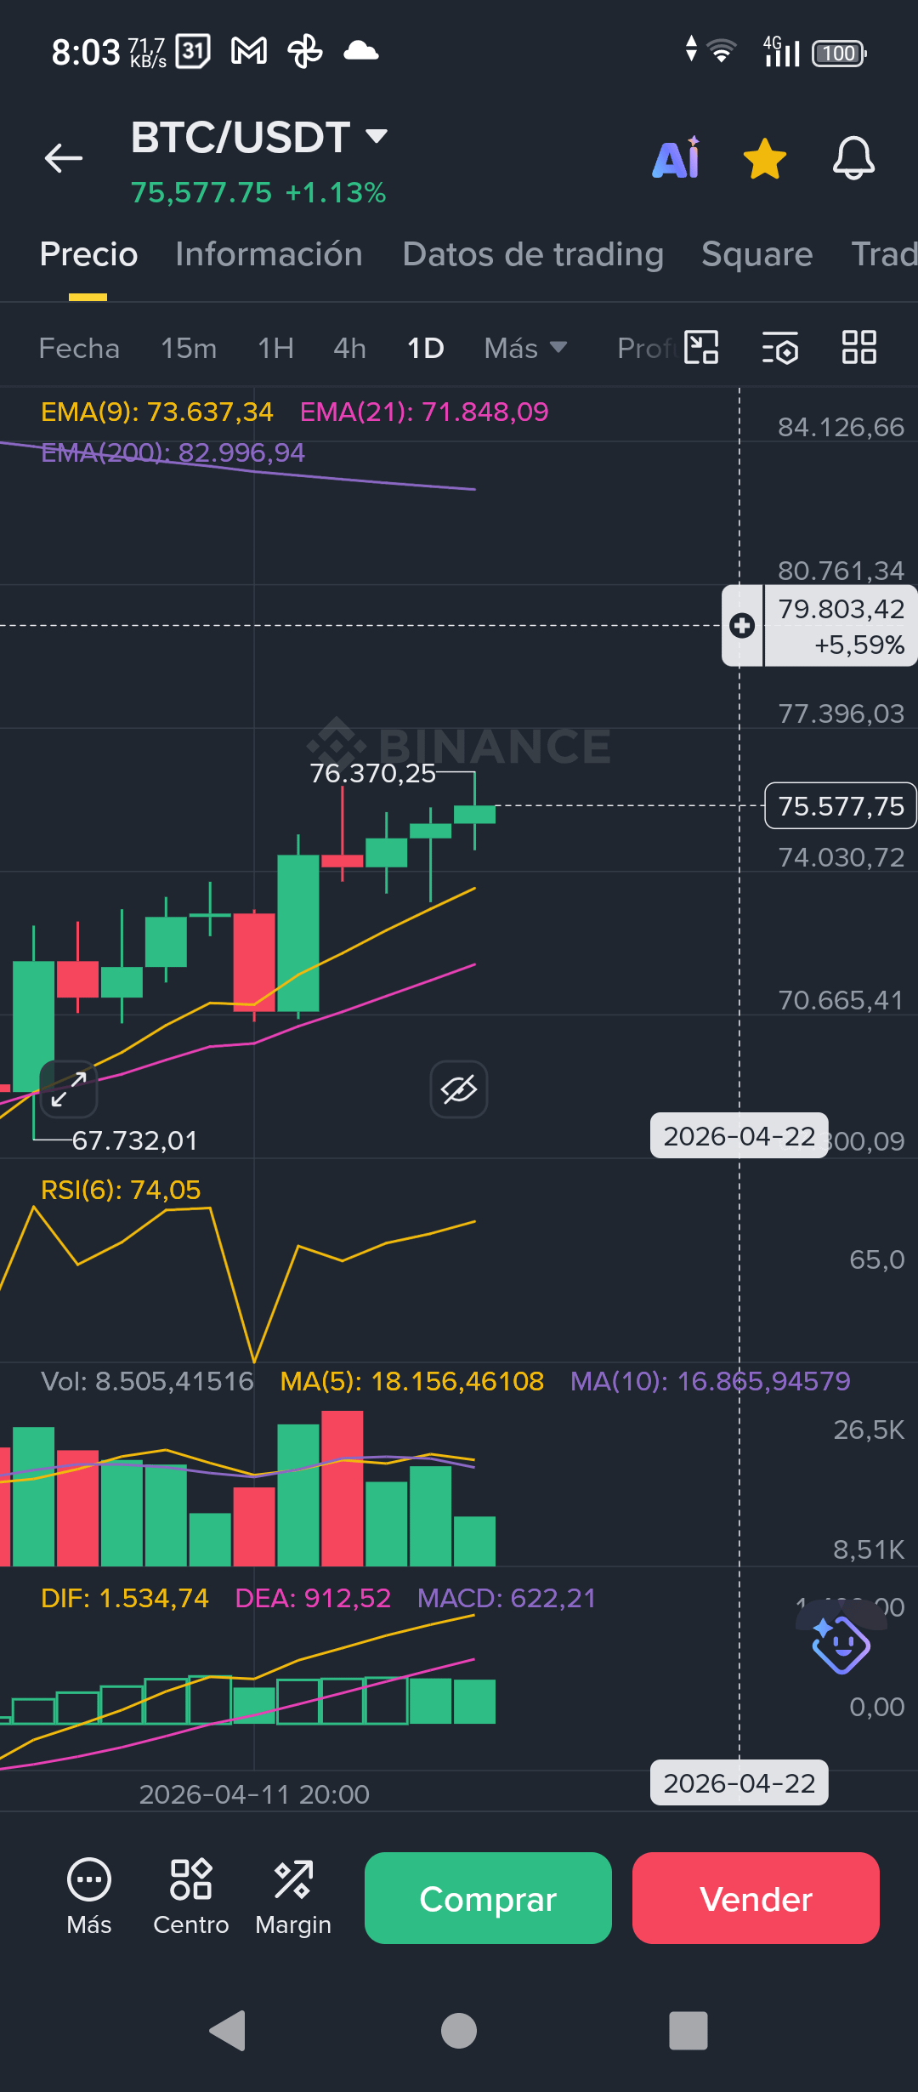Tap Android back navigation button
This screenshot has width=918, height=2092.
228,2031
